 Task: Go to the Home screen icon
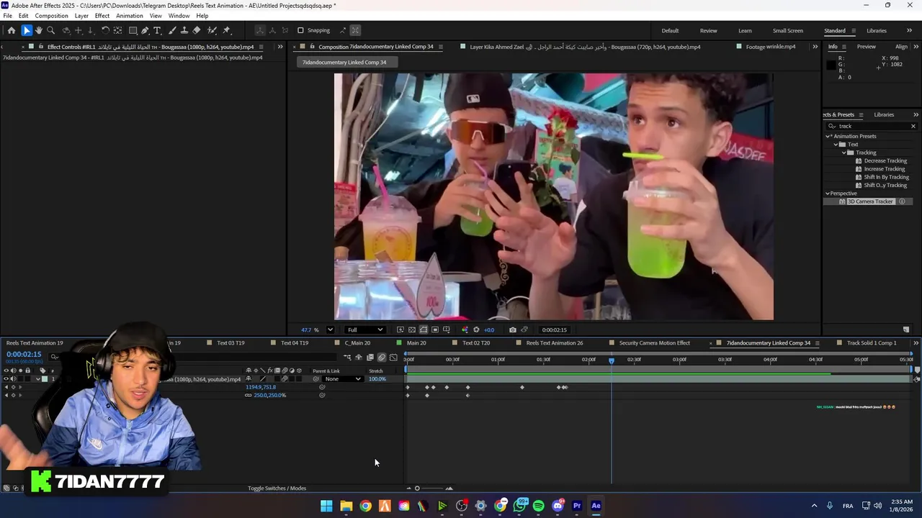12,30
